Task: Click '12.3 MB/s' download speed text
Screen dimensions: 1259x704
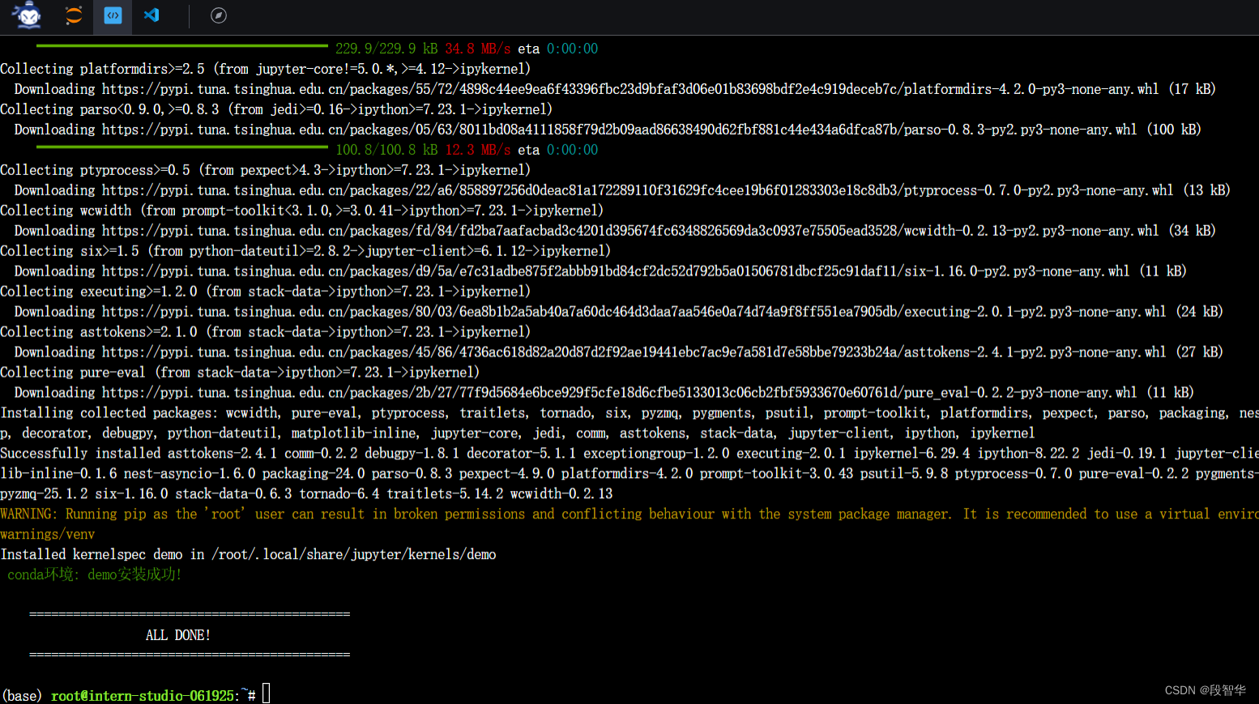Action: [478, 150]
